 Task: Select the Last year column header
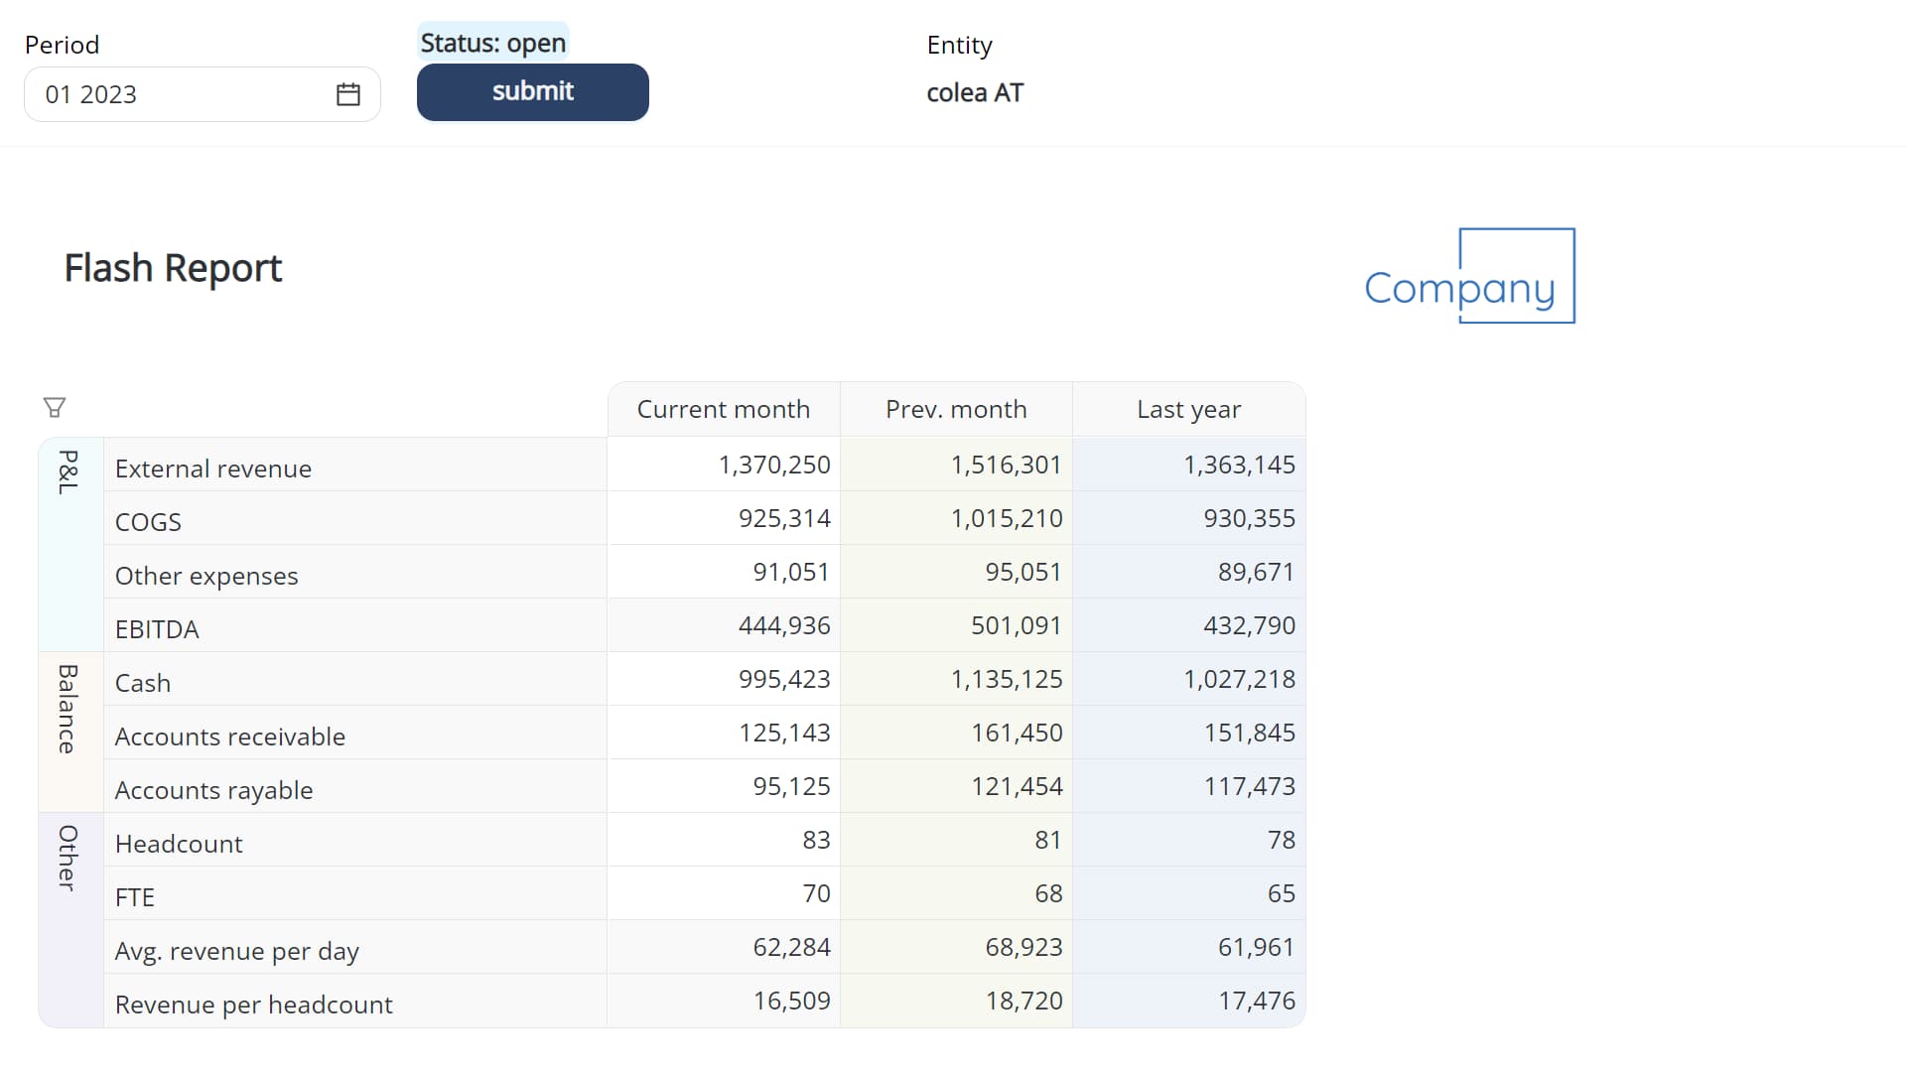pyautogui.click(x=1188, y=409)
